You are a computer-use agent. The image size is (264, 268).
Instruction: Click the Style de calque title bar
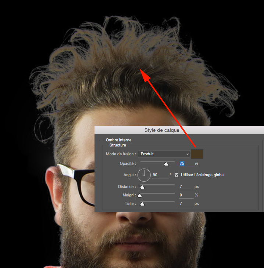click(x=162, y=130)
